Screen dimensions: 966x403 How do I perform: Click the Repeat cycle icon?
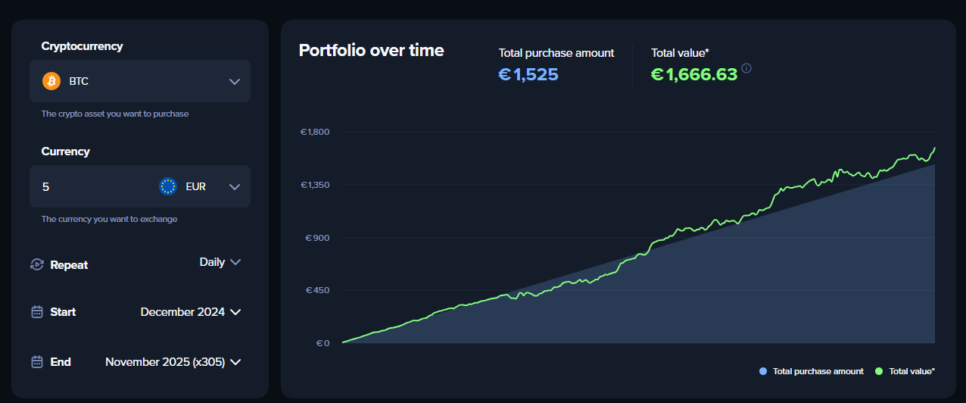pyautogui.click(x=36, y=265)
